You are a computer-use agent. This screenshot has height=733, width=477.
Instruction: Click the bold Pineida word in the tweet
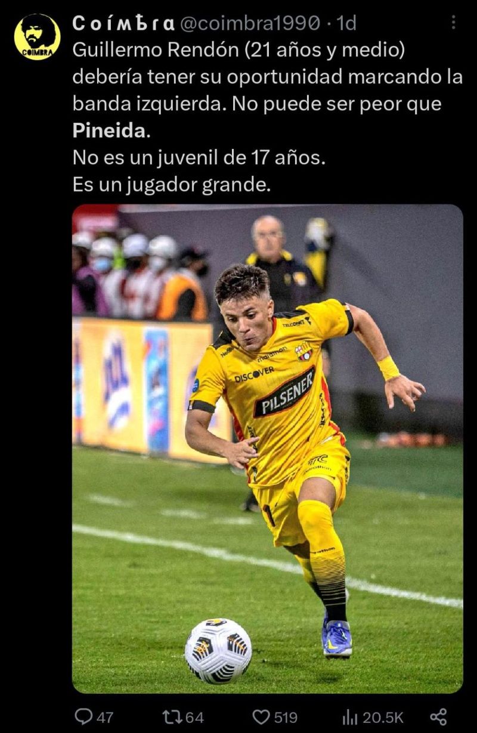[x=109, y=131]
